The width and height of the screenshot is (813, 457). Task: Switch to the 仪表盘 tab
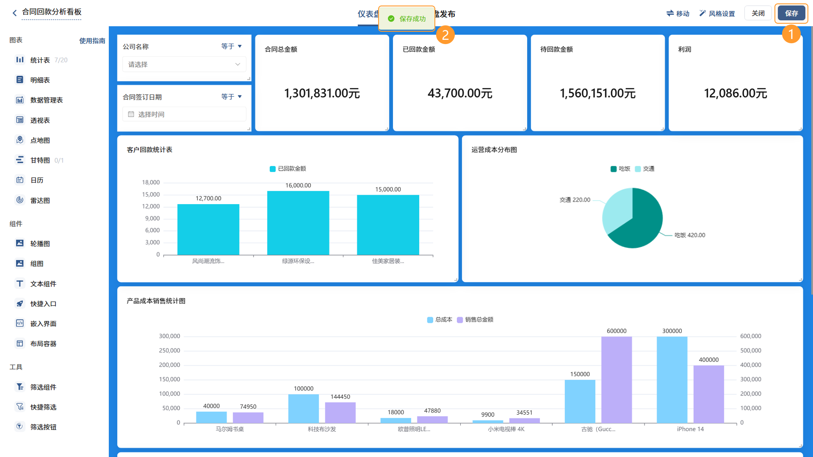click(368, 14)
